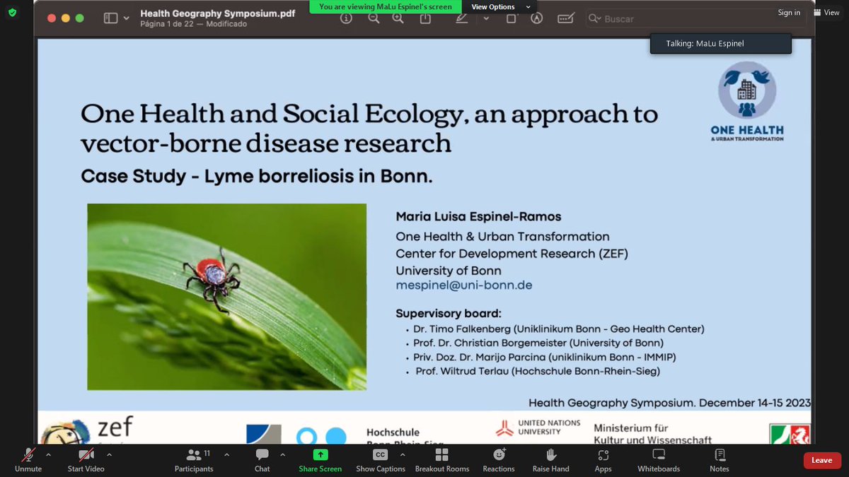The width and height of the screenshot is (849, 477).
Task: Open the View layout menu
Action: tap(826, 12)
